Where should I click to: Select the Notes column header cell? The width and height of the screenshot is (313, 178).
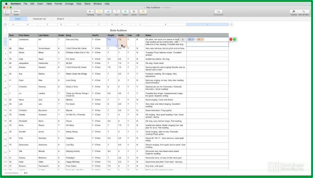pyautogui.click(x=165, y=35)
